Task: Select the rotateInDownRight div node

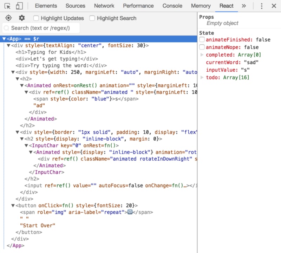Action: [117, 159]
